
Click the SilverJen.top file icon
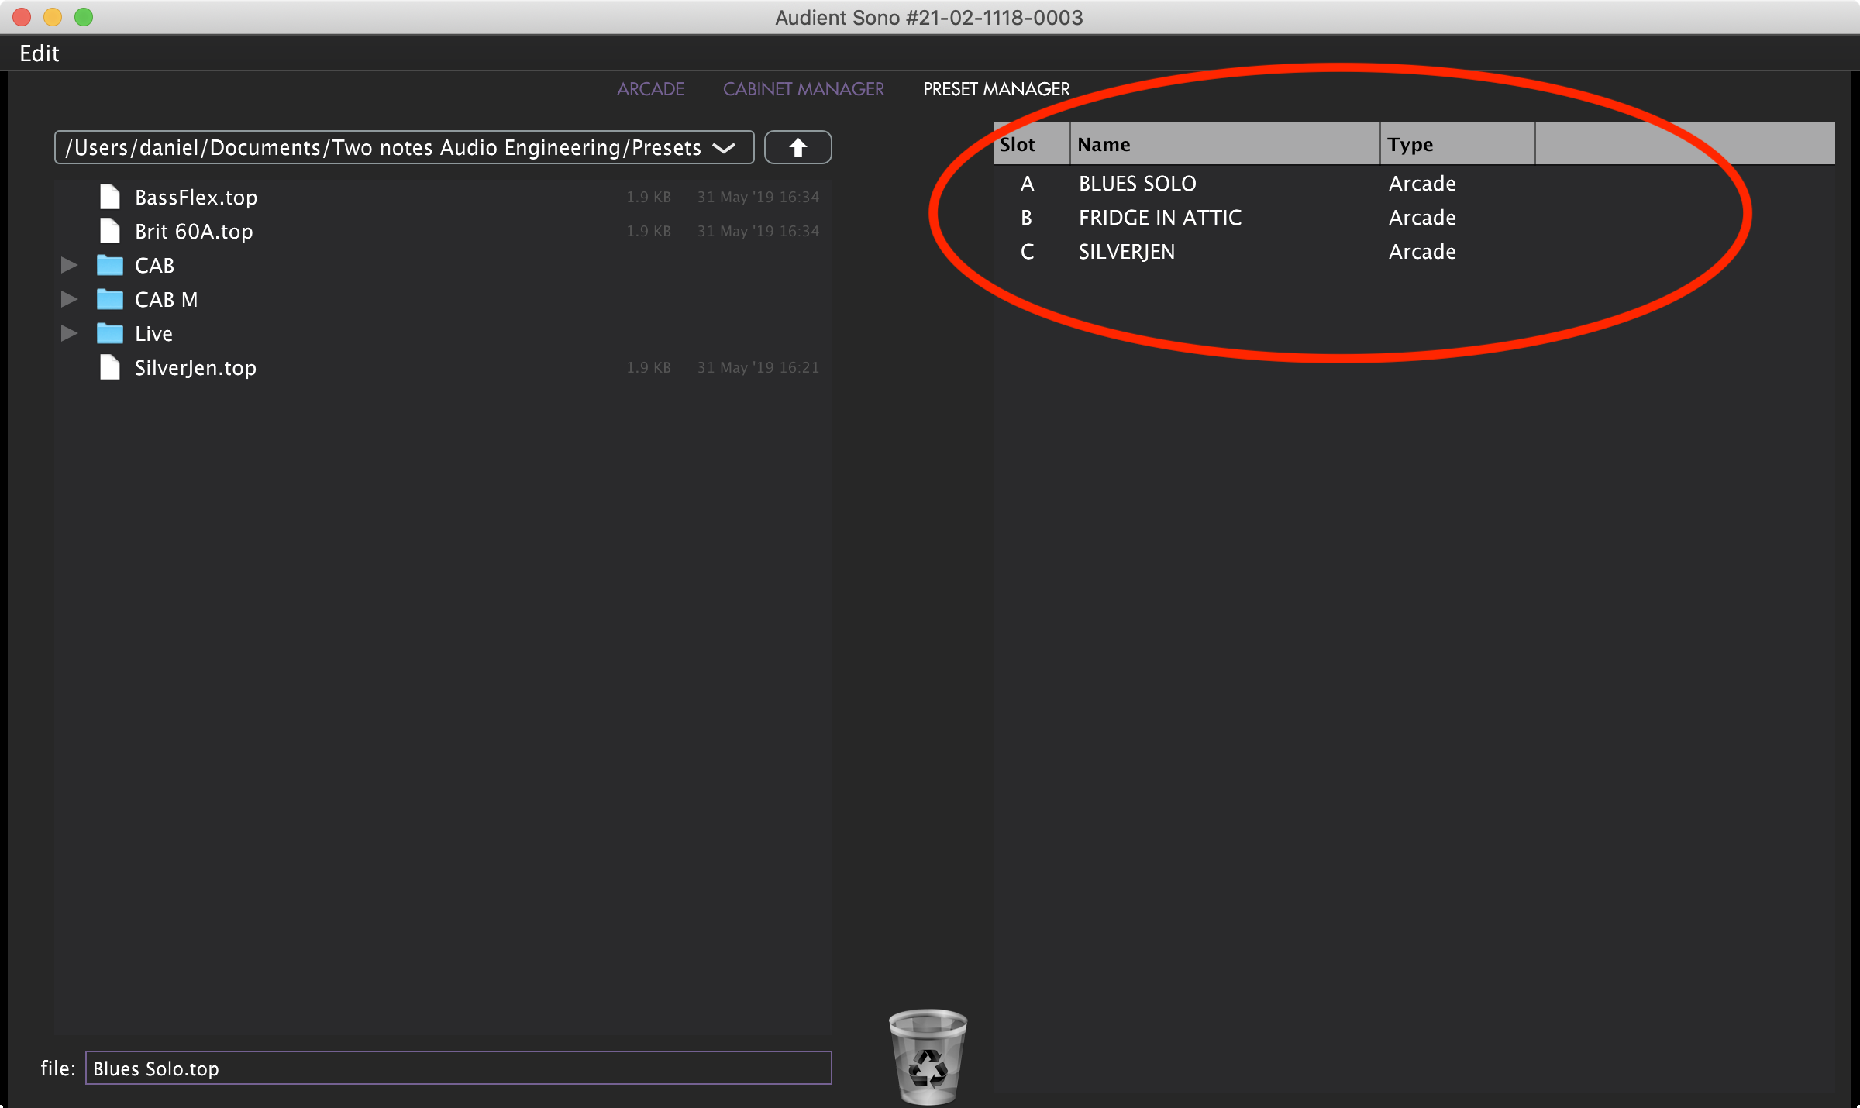pyautogui.click(x=110, y=368)
